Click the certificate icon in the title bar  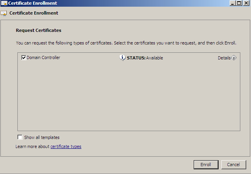(4, 3)
